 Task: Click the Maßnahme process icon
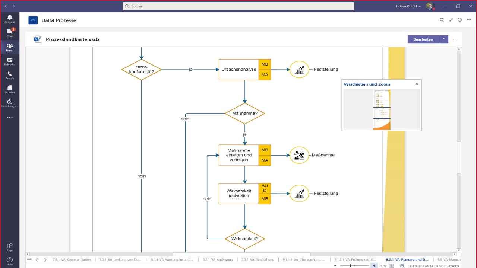click(x=299, y=155)
